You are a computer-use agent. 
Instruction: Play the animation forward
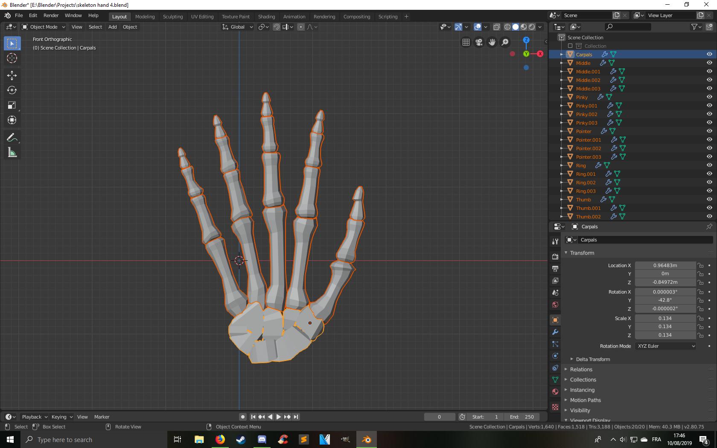click(x=279, y=417)
